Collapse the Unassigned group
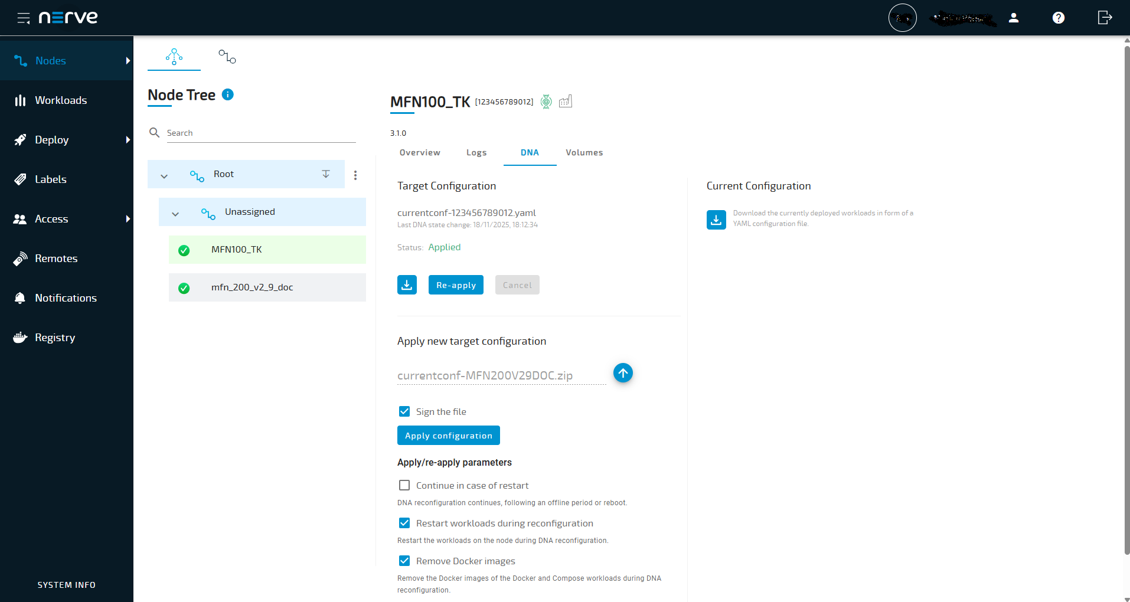This screenshot has width=1130, height=602. coord(175,214)
